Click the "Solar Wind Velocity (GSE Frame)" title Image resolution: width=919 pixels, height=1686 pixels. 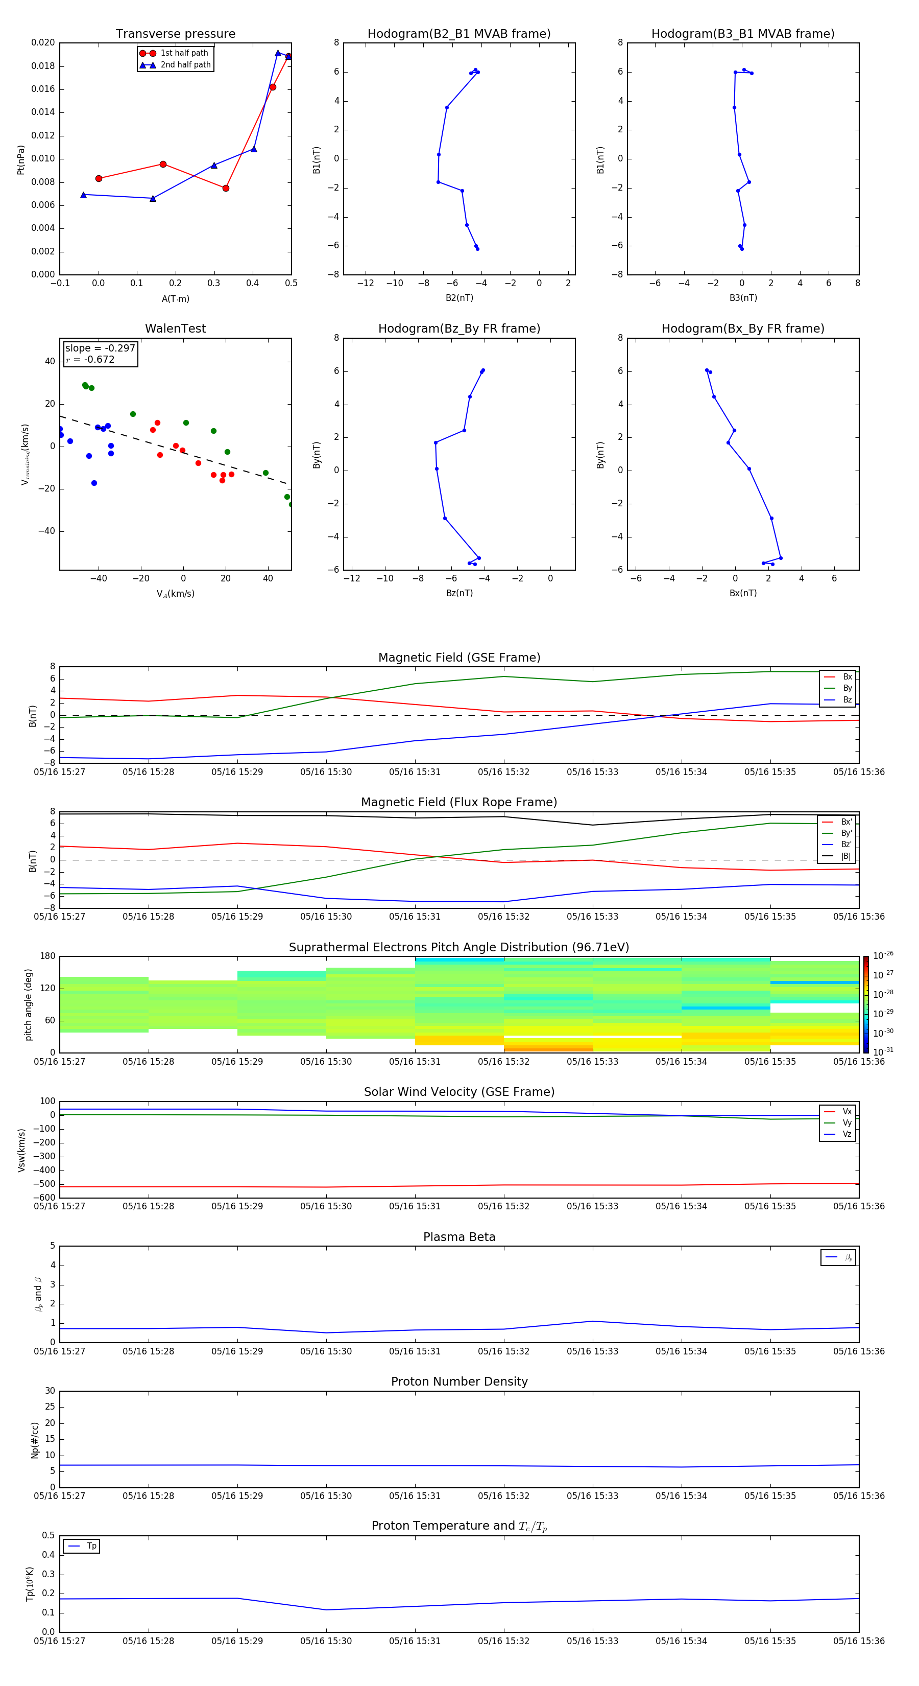459,1092
